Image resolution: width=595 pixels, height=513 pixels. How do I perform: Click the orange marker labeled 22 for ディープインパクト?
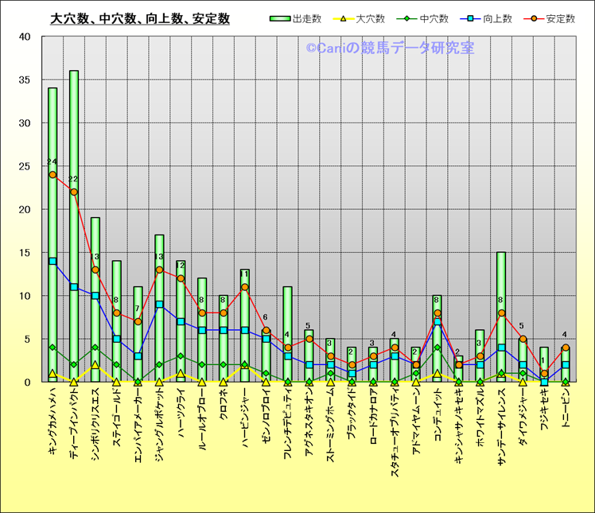pos(74,192)
